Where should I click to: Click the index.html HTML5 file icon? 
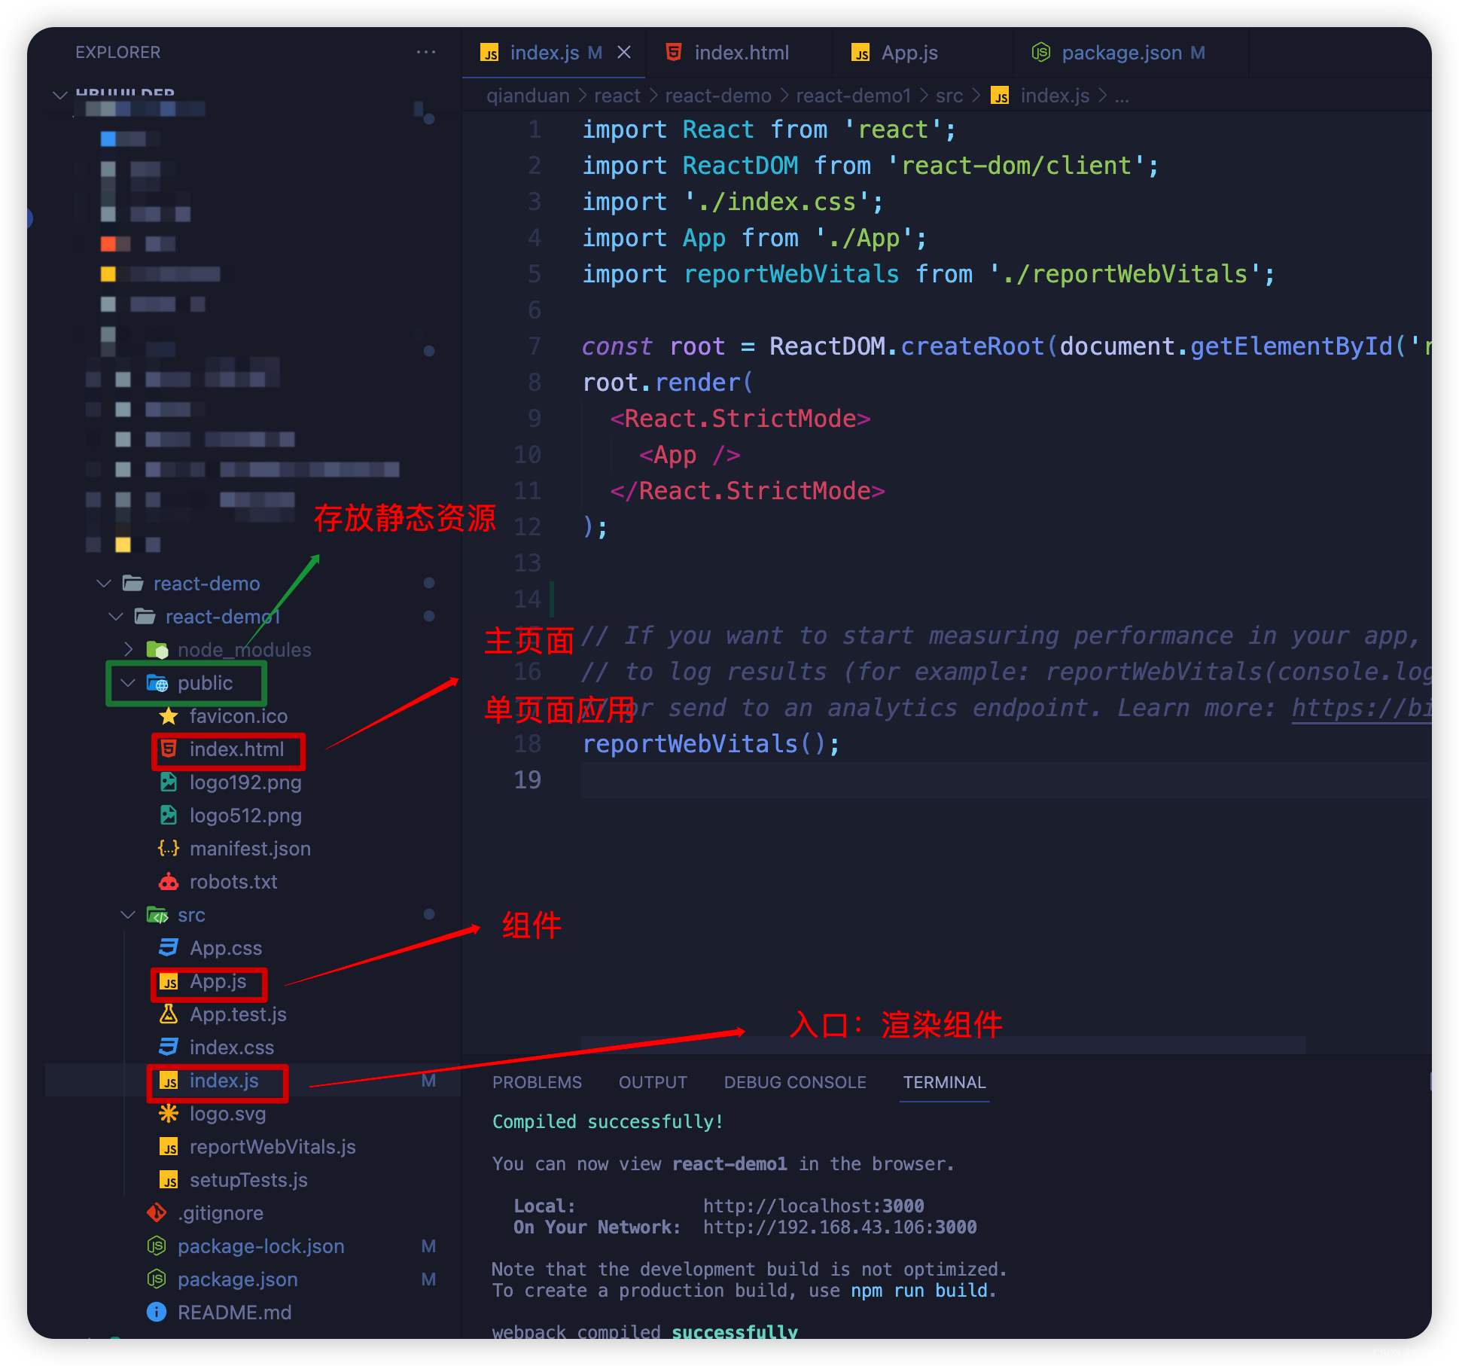(x=169, y=749)
